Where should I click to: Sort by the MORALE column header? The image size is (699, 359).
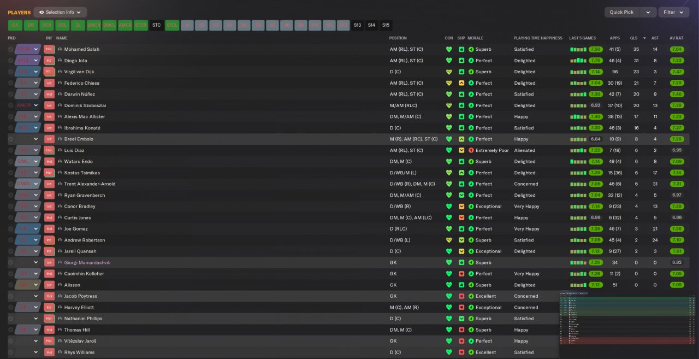tap(475, 38)
